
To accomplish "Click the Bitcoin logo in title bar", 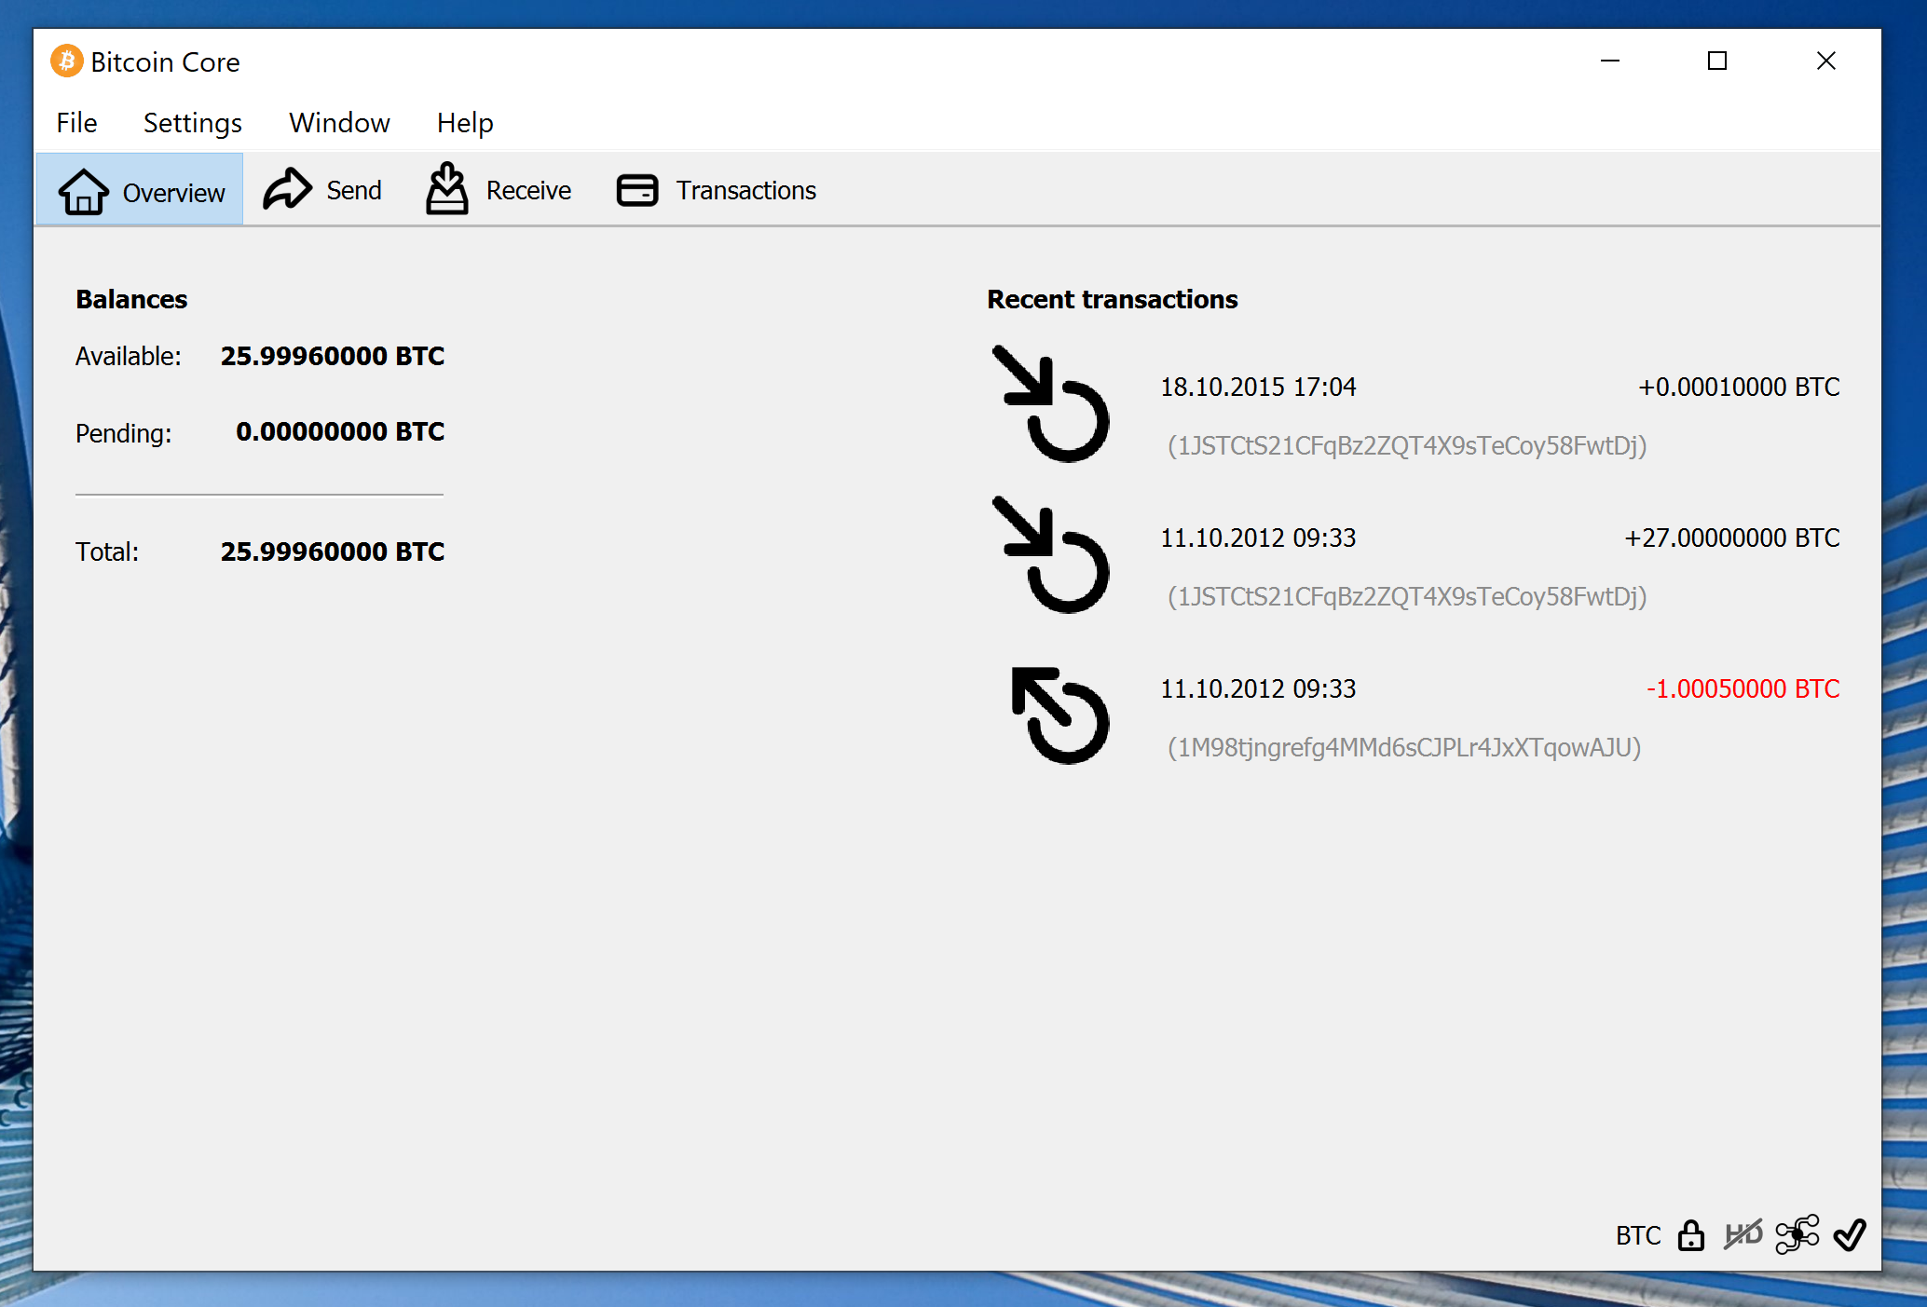I will (66, 61).
